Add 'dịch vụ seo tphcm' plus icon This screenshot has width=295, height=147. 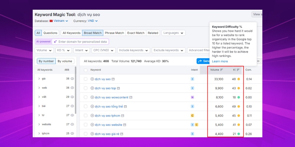pos(92,116)
